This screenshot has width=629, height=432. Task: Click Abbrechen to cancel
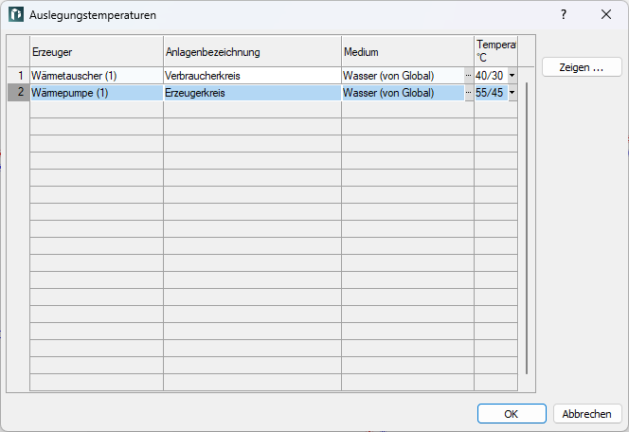[587, 414]
